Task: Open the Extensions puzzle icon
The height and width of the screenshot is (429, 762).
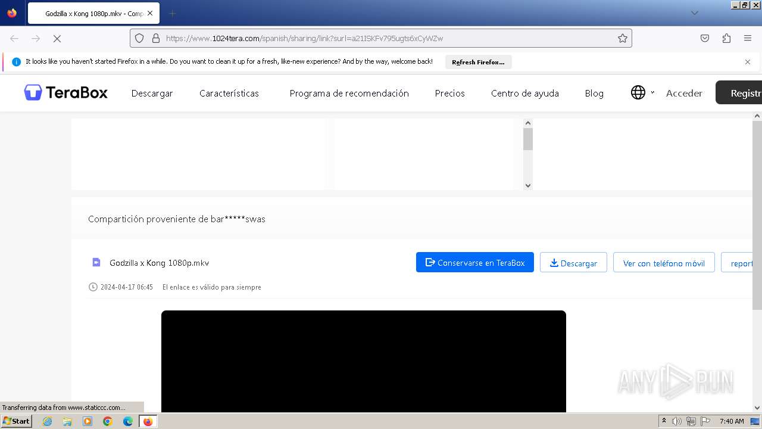Action: click(726, 38)
